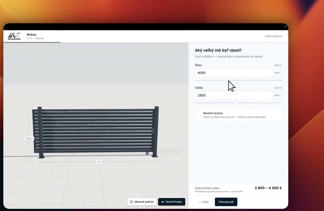The height and width of the screenshot is (211, 324).
Task: Click the Brána title in the header
Action: click(x=31, y=34)
